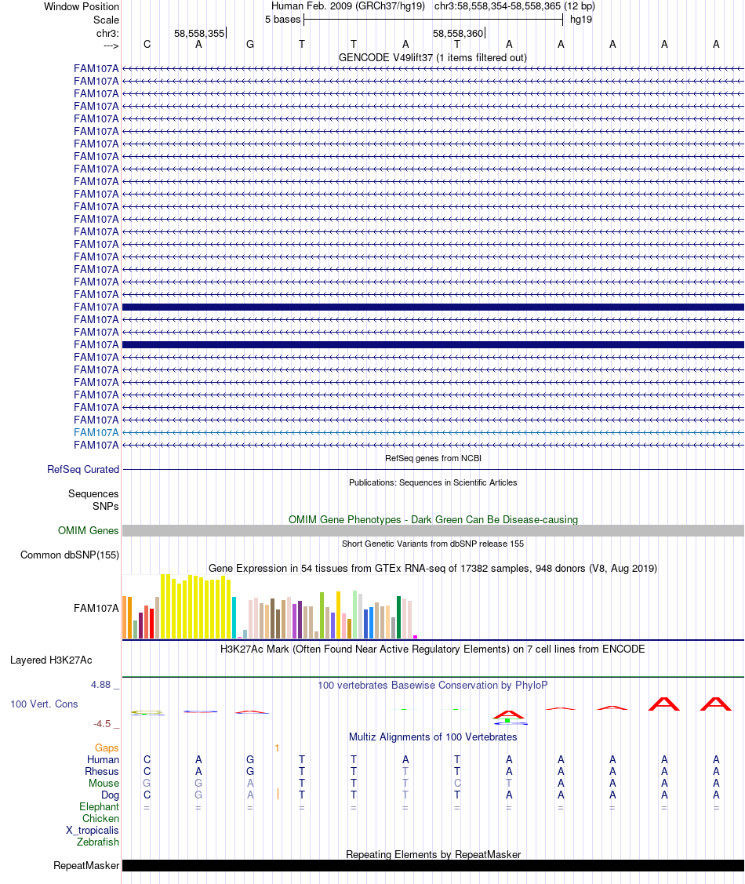The image size is (745, 884).
Task: Click the GTEx tissue expression bar chart
Action: [270, 606]
